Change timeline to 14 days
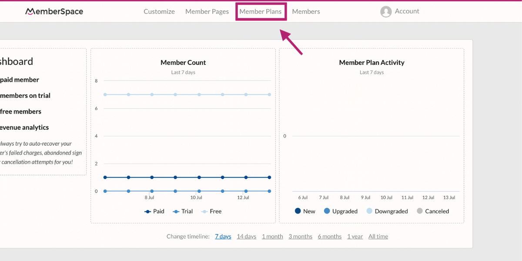Viewport: 522px width, 261px height. 247,237
